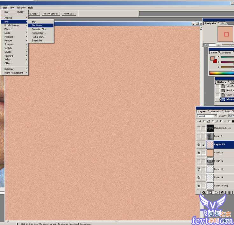Click the Print Size button
Viewport: 234px width, 225px height.
coord(69,14)
